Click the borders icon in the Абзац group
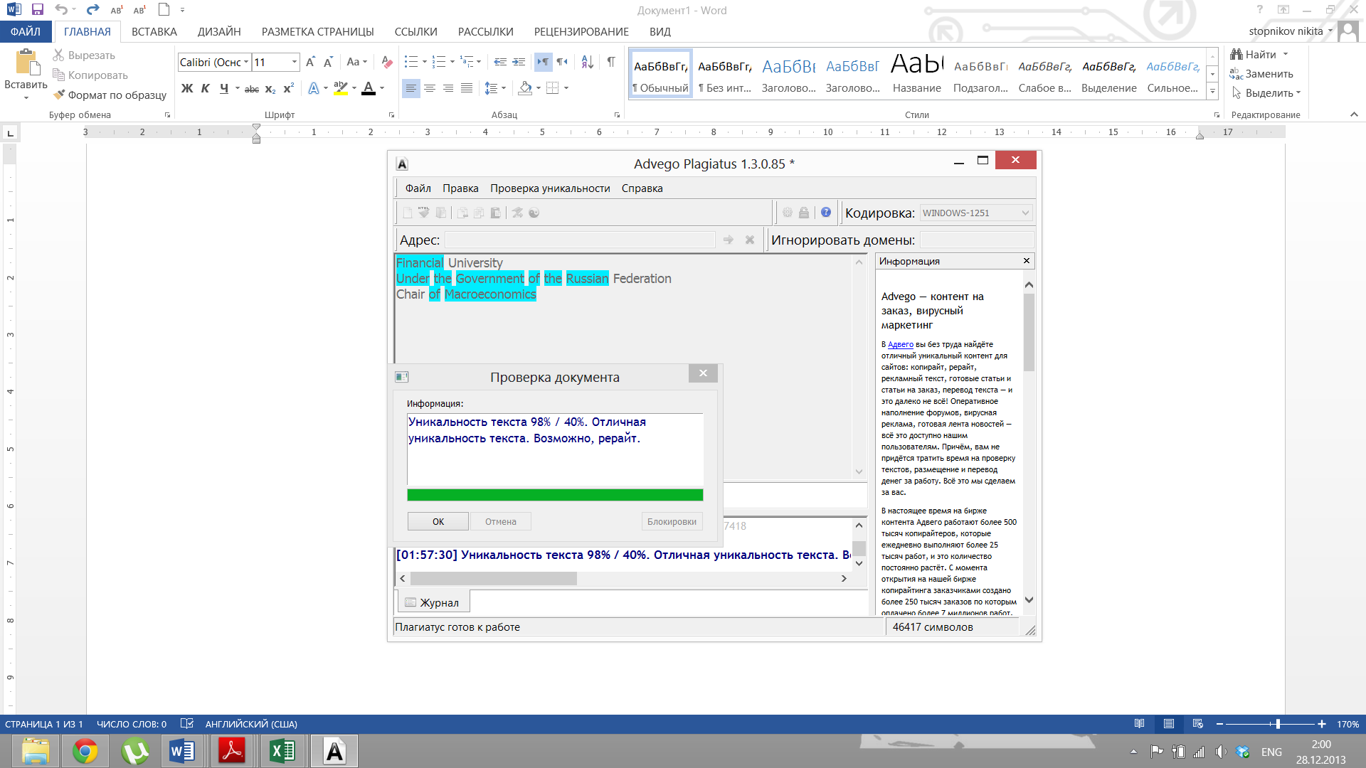This screenshot has width=1366, height=768. [552, 88]
